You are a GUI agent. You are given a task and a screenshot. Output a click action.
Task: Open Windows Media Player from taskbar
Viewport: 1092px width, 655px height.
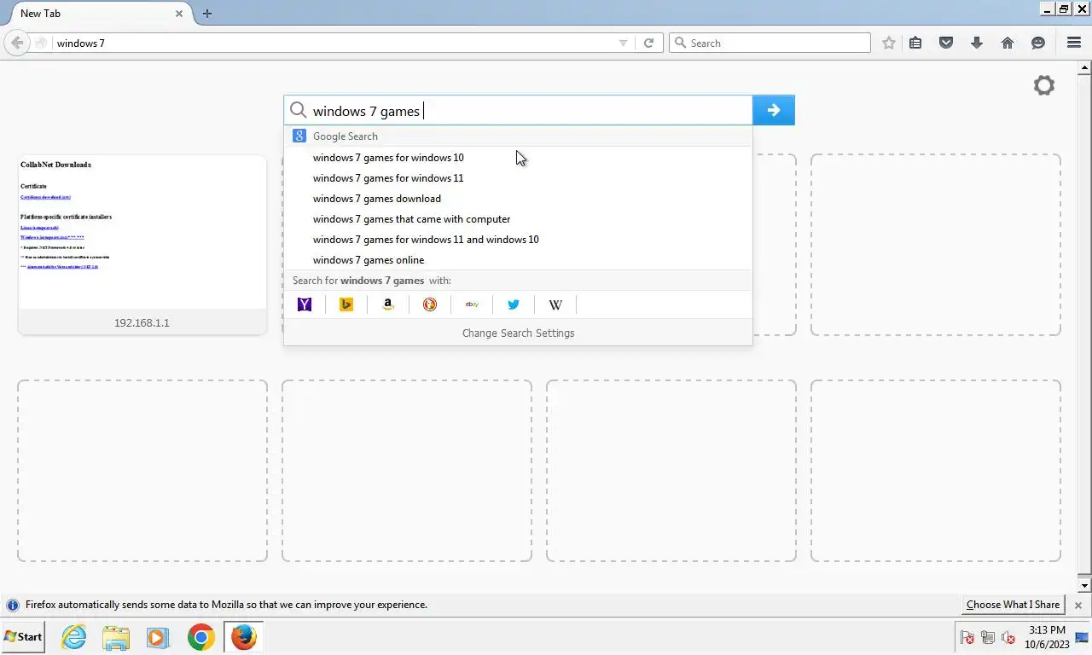tap(157, 637)
